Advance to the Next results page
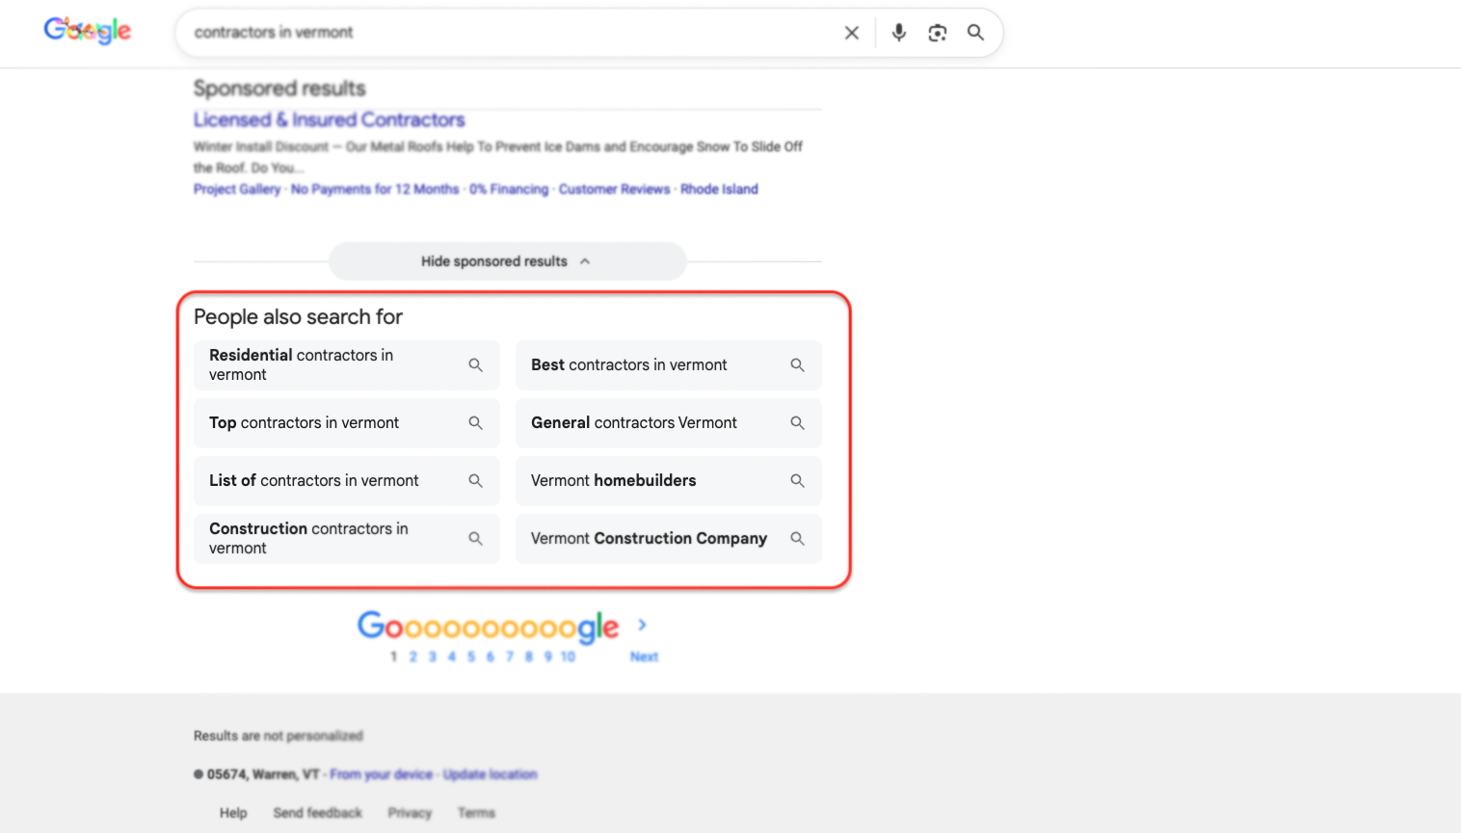1461x833 pixels. click(643, 656)
